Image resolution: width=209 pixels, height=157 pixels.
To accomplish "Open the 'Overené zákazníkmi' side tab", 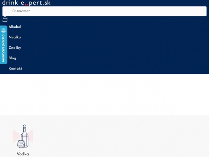I will click(x=3, y=45).
